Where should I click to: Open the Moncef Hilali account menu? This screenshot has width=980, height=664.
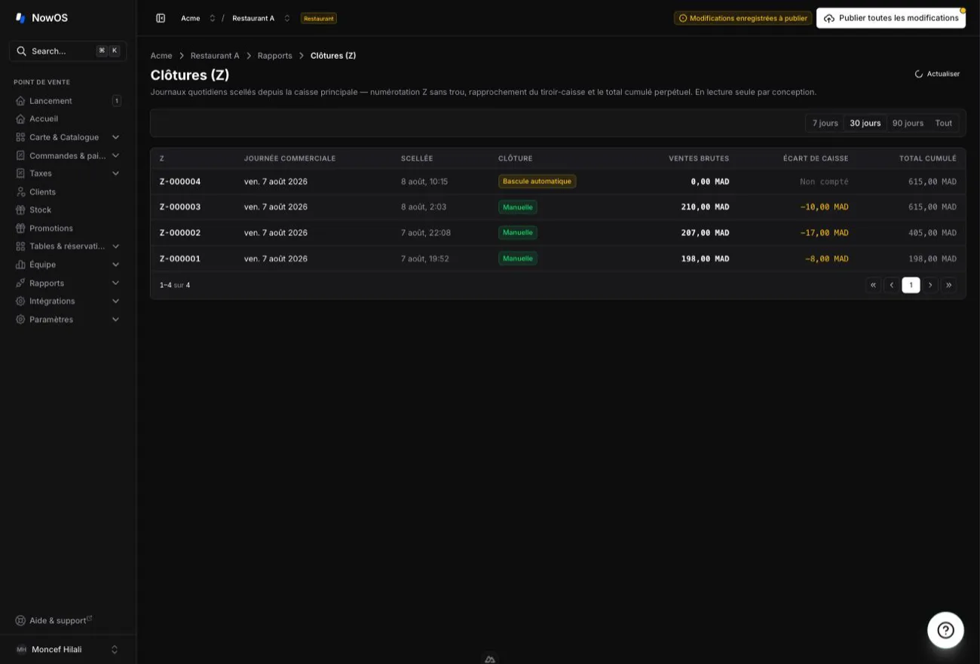[x=68, y=650]
